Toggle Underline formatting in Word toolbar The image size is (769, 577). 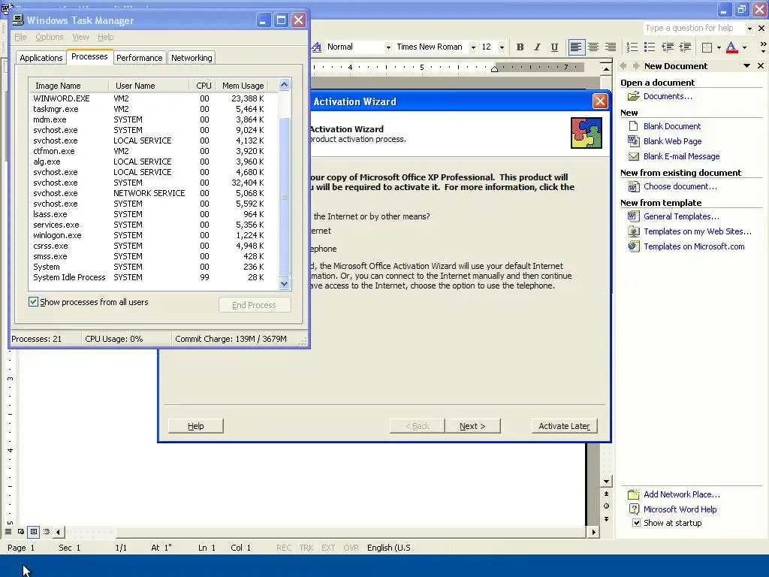click(554, 47)
